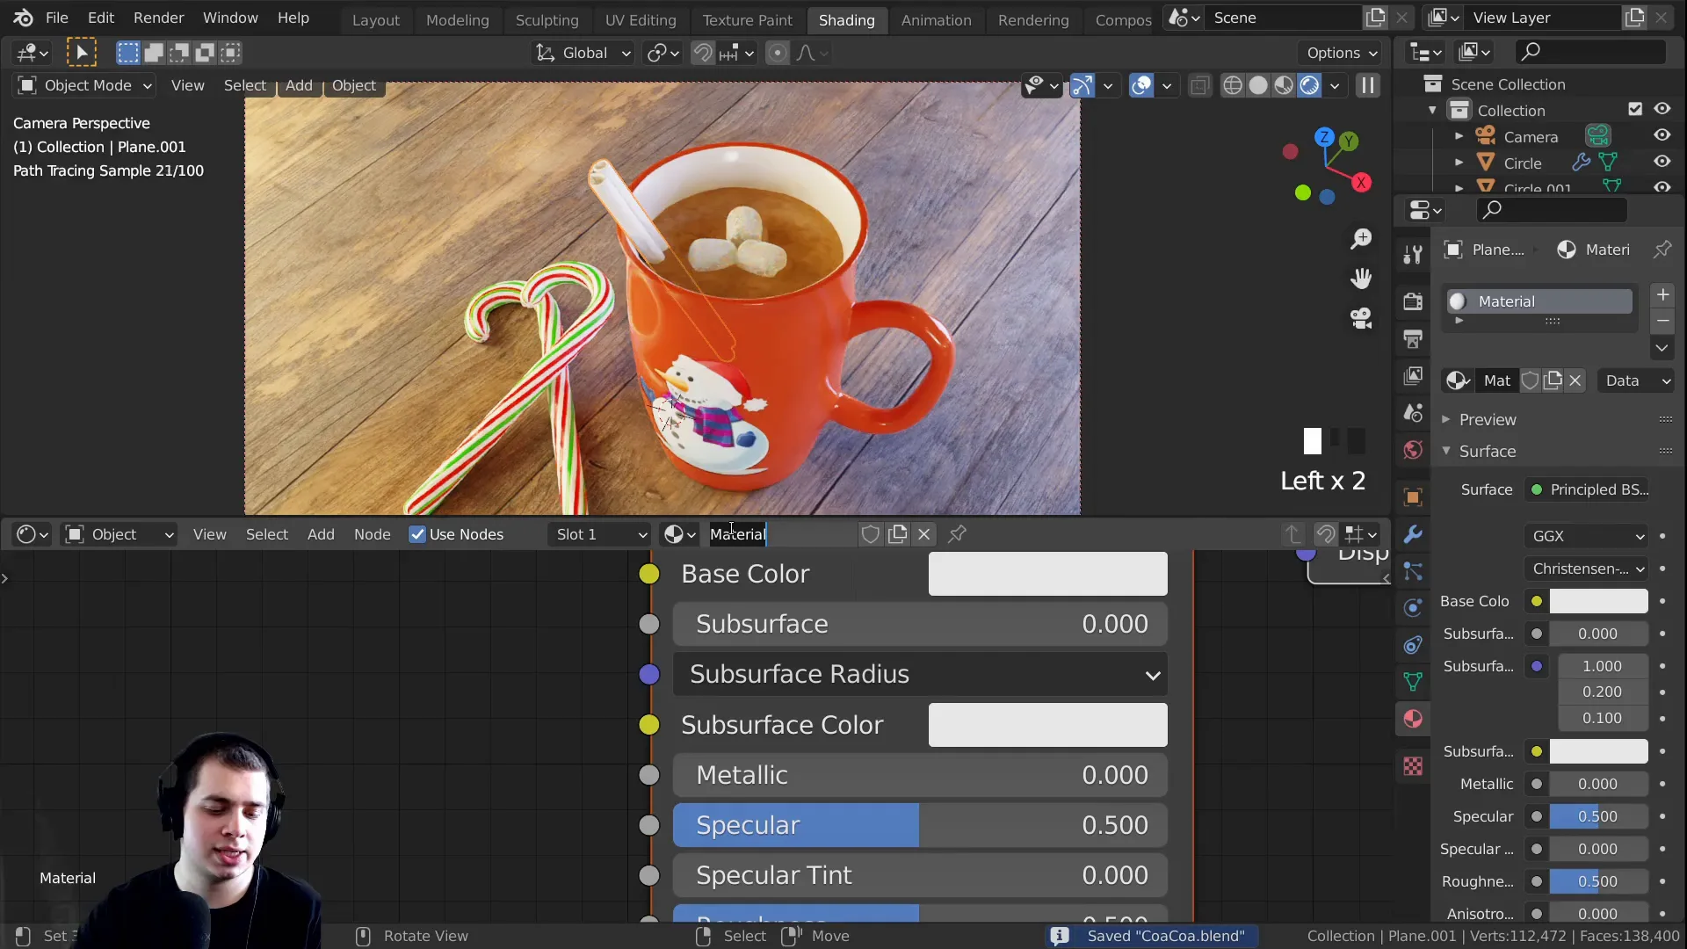Open the World properties globe icon
Viewport: 1687px width, 949px height.
pyautogui.click(x=1413, y=450)
